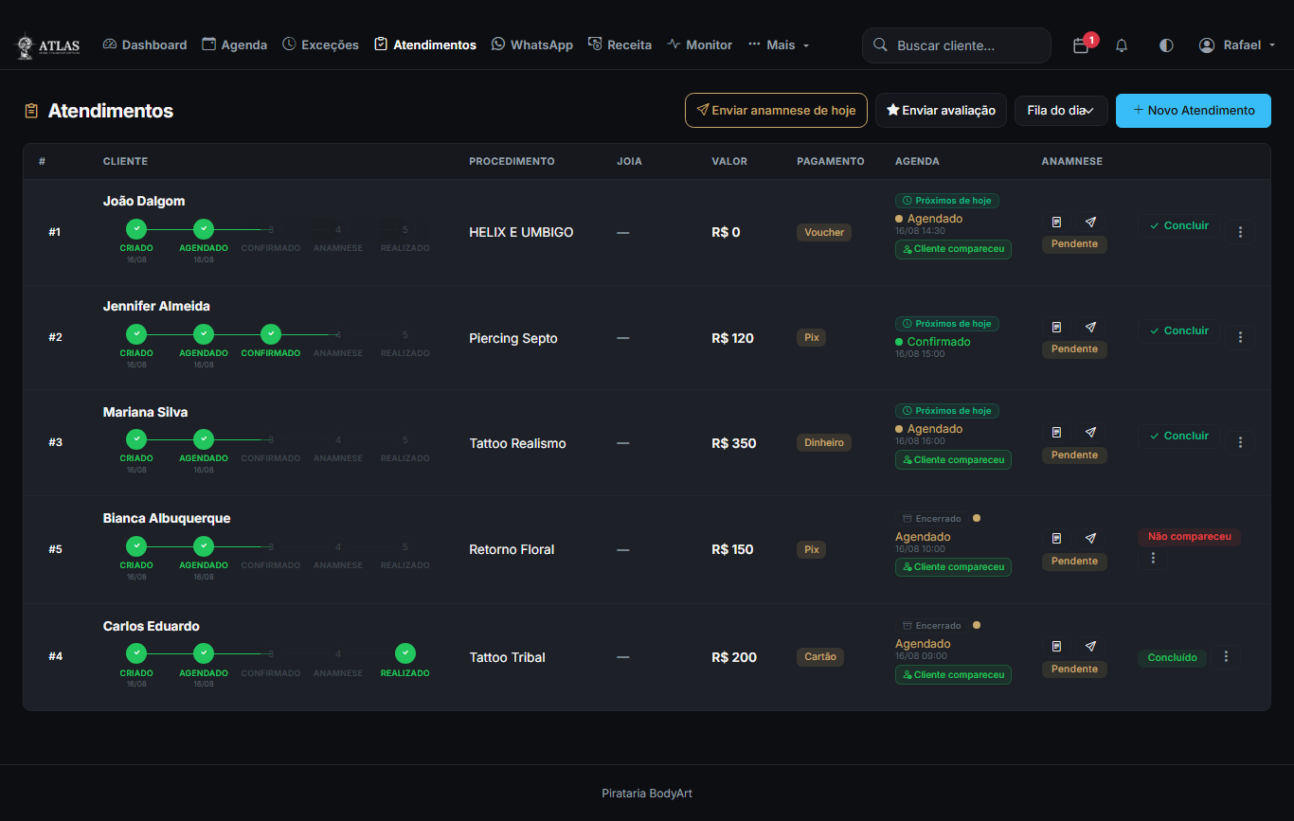Viewport: 1294px width, 821px height.
Task: Expand the Mais menu in the navbar
Action: [779, 45]
